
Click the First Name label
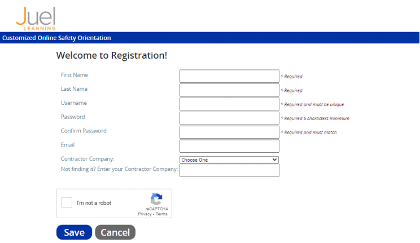pos(75,75)
